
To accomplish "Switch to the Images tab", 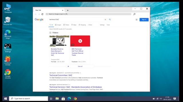I will [x=58, y=25].
